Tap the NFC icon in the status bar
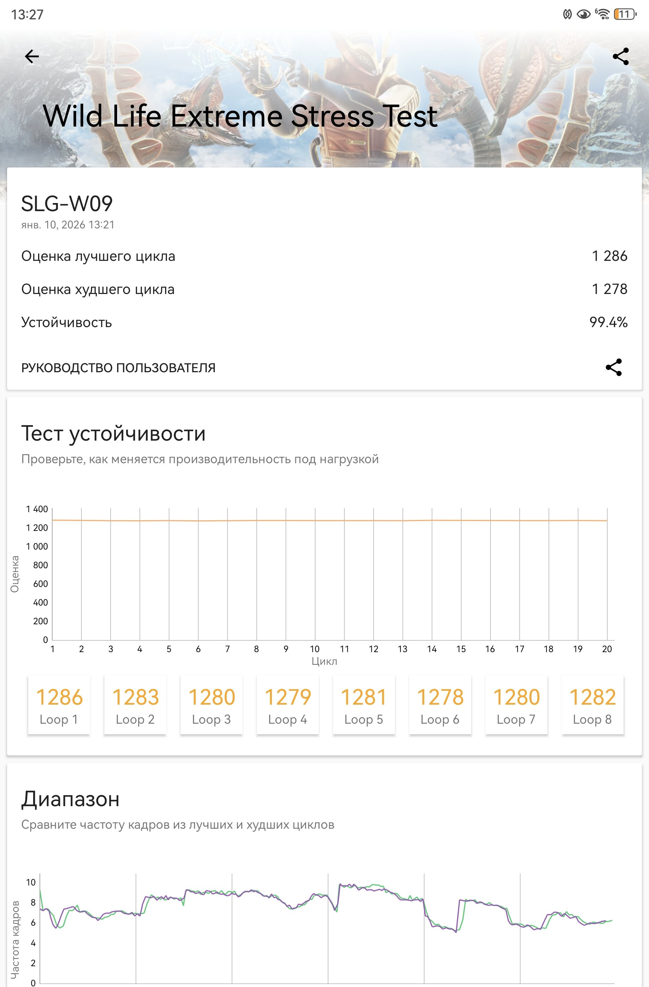Viewport: 649px width, 987px height. point(567,14)
